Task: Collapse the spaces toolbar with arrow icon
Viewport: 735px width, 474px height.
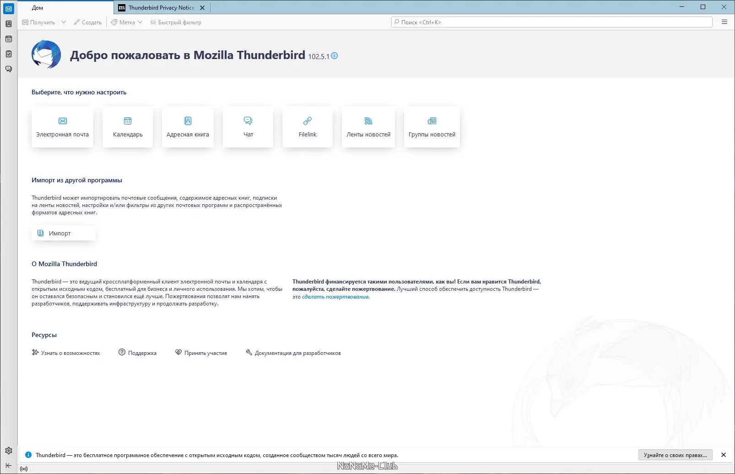Action: [9, 465]
